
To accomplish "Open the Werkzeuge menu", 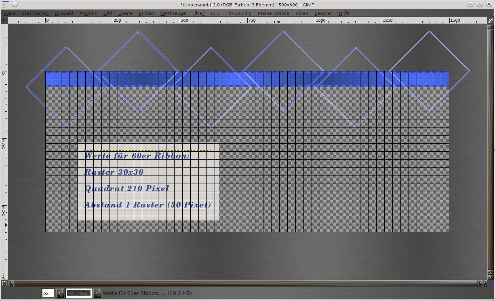I will (173, 13).
